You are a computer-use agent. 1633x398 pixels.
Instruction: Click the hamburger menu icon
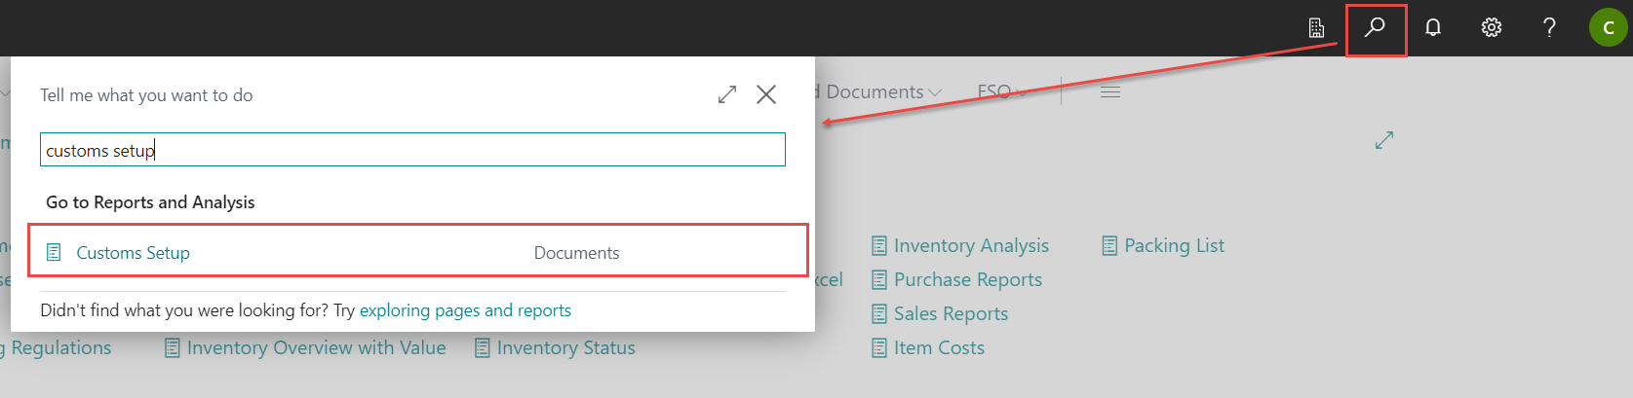pyautogui.click(x=1110, y=92)
